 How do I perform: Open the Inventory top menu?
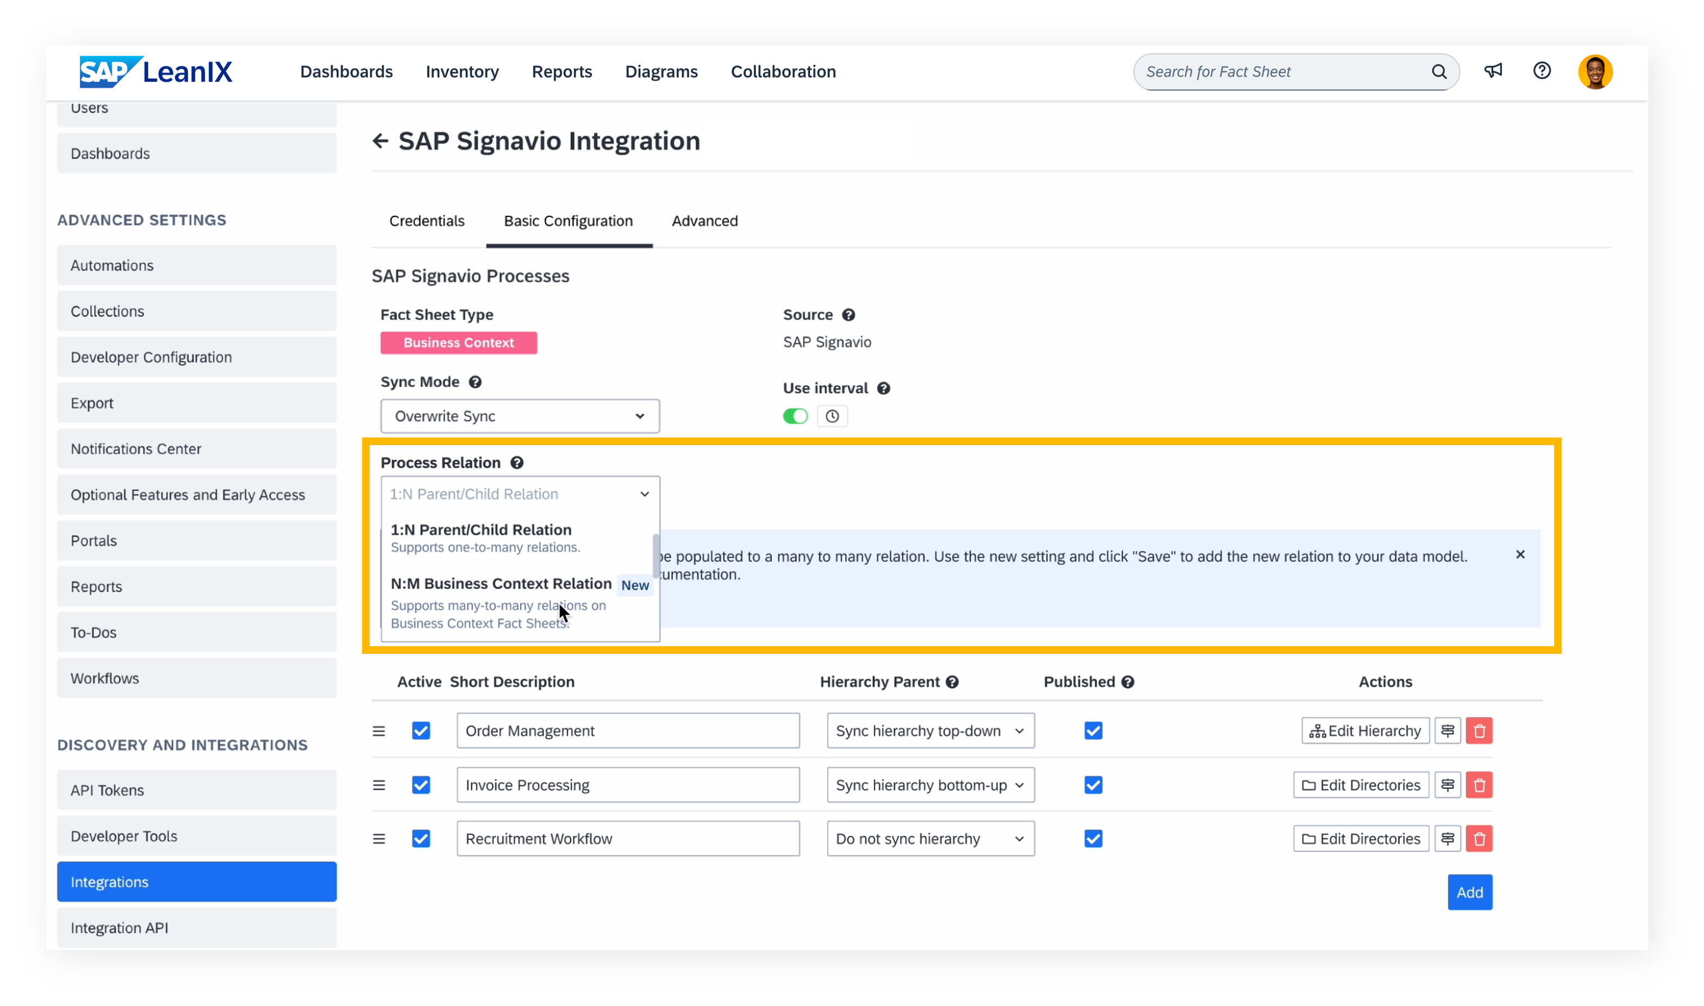pos(462,72)
